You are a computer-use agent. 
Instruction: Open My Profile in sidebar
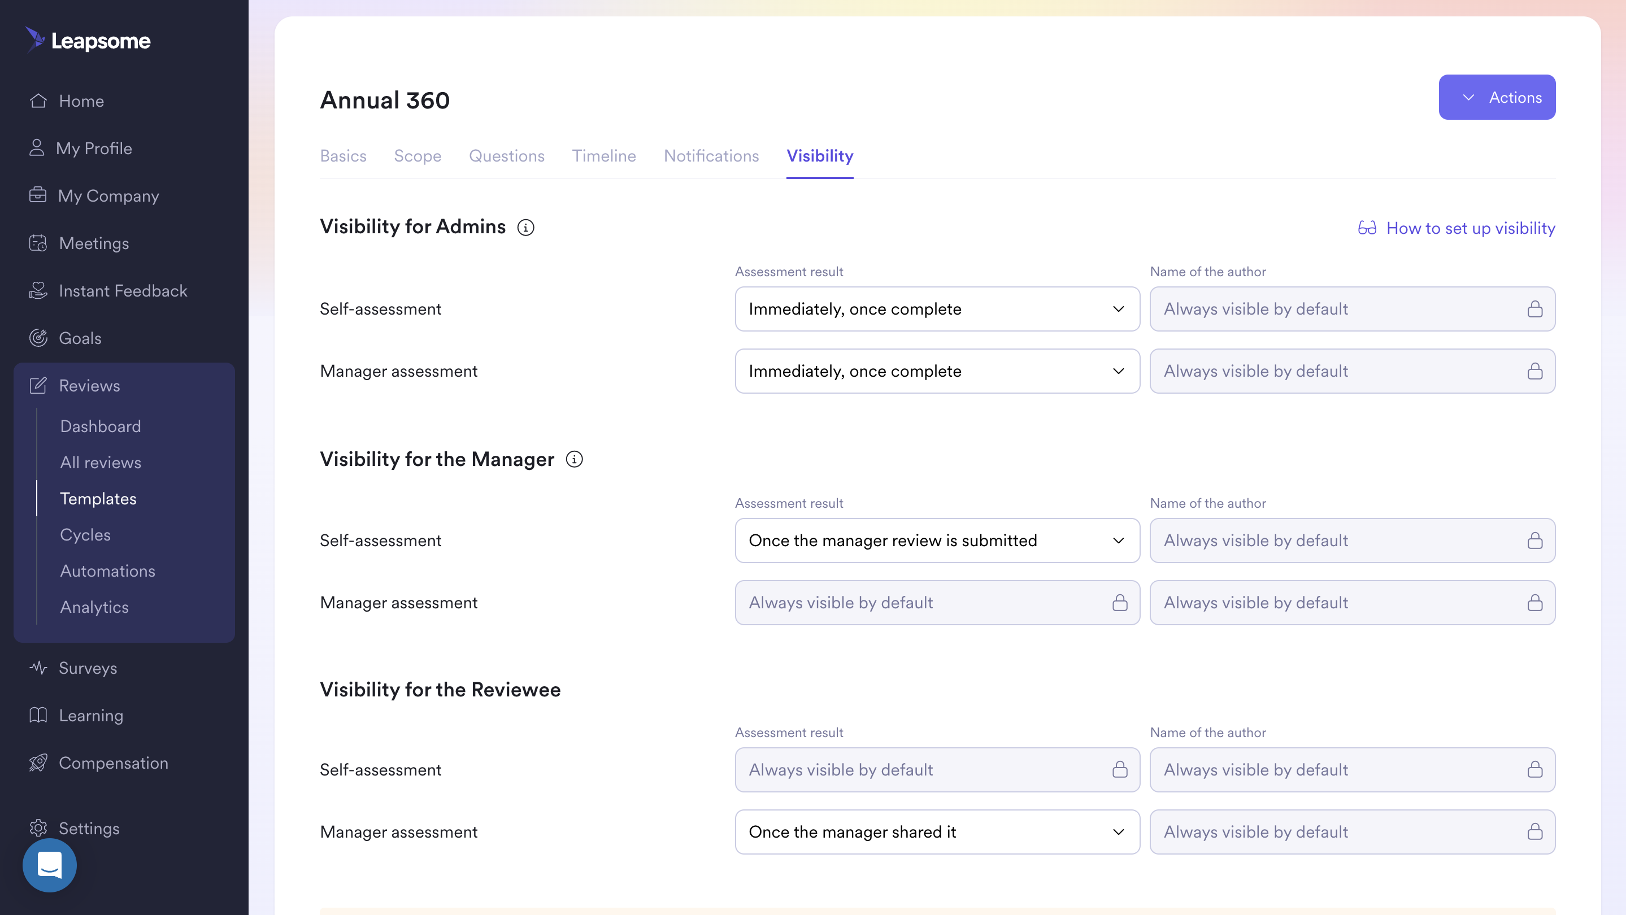coord(93,149)
